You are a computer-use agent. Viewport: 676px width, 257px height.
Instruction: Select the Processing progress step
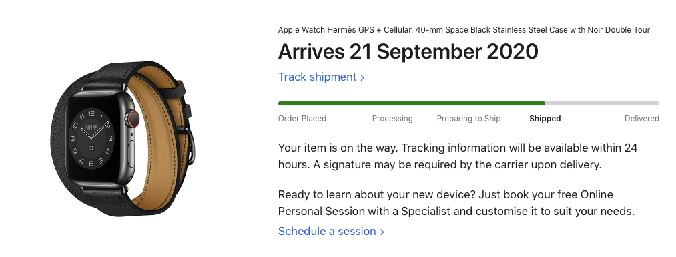click(x=392, y=119)
